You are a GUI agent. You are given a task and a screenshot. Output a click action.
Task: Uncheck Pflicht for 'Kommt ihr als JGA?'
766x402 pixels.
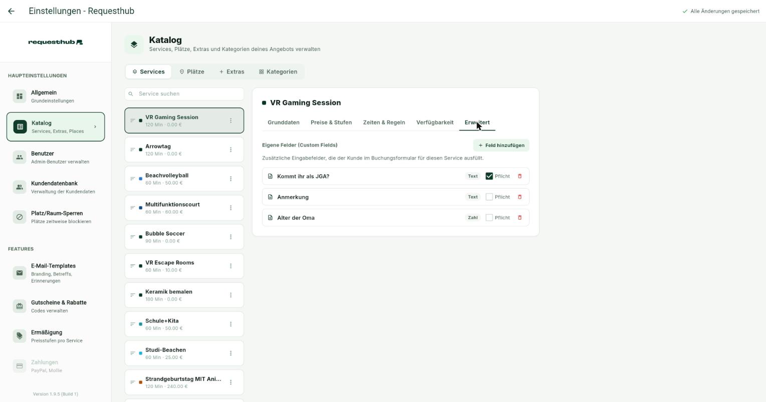[x=489, y=176]
